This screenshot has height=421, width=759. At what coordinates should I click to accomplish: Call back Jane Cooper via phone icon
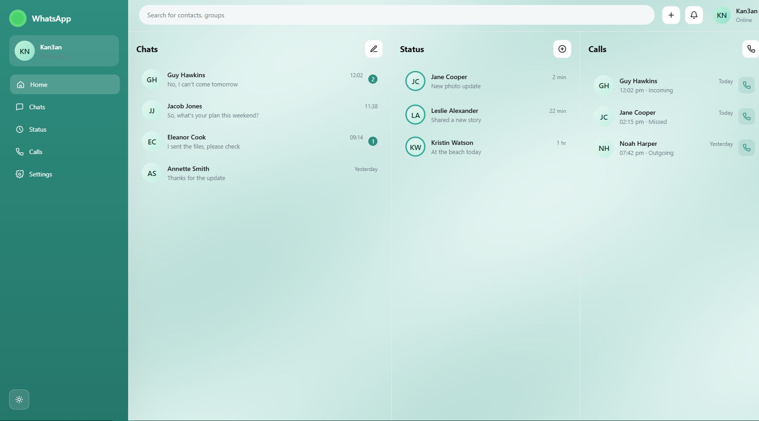pyautogui.click(x=746, y=117)
